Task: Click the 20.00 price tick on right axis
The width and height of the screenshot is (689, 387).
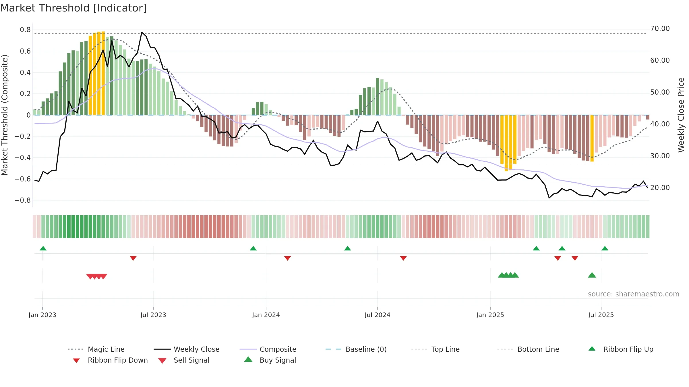Action: click(660, 188)
